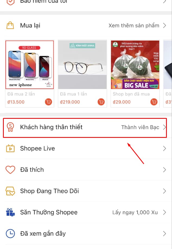172x249 pixels.
Task: Tap the Đã thích heart icon
Action: (10, 170)
